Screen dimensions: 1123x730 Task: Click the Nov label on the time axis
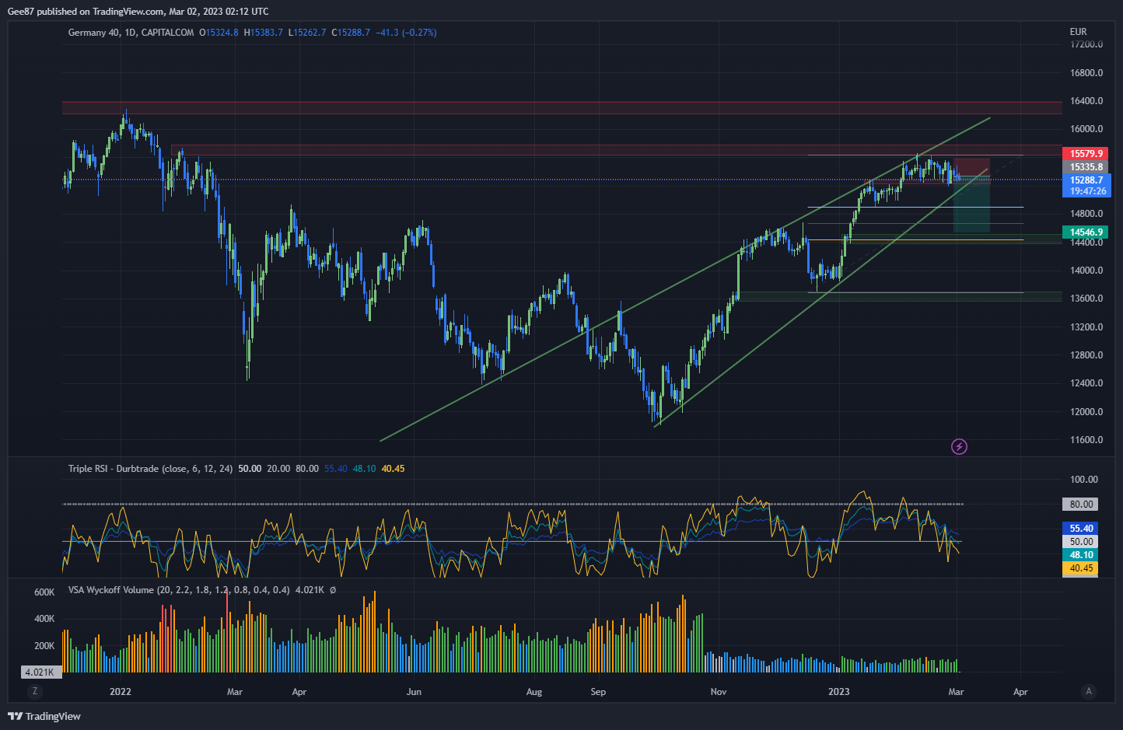[x=719, y=691]
